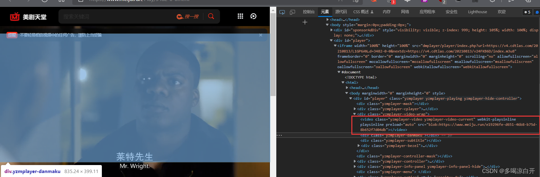Viewport: 540px width, 177px height.
Task: Expand the yzmplayer-info-panel div
Action: pos(354,167)
